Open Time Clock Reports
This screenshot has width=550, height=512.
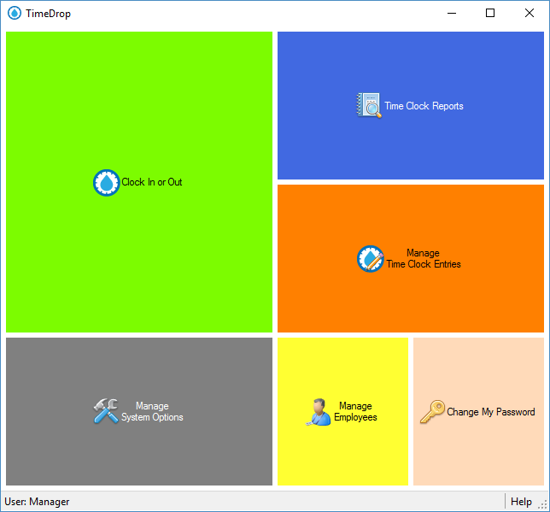[411, 105]
